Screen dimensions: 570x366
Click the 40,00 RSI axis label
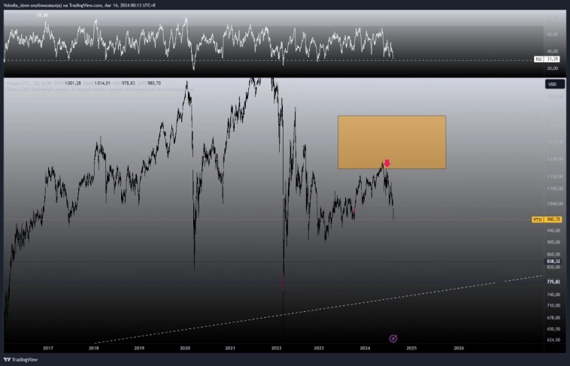coord(553,51)
